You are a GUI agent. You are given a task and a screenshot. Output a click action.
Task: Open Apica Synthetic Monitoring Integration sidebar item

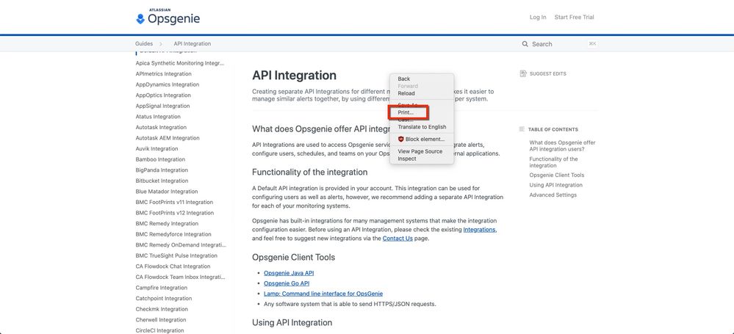tap(180, 63)
